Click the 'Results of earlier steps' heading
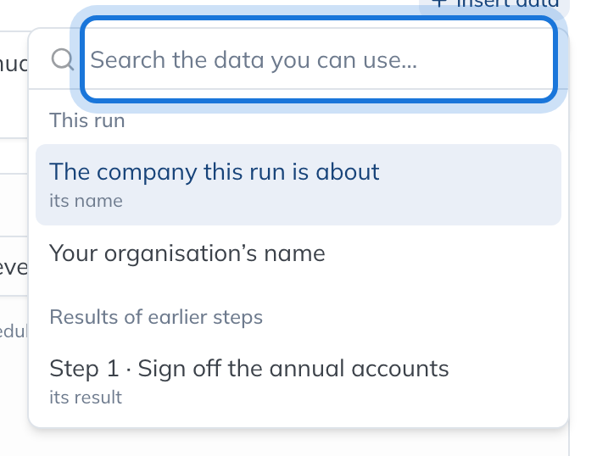Viewport: 597px width, 456px height. pyautogui.click(x=156, y=317)
